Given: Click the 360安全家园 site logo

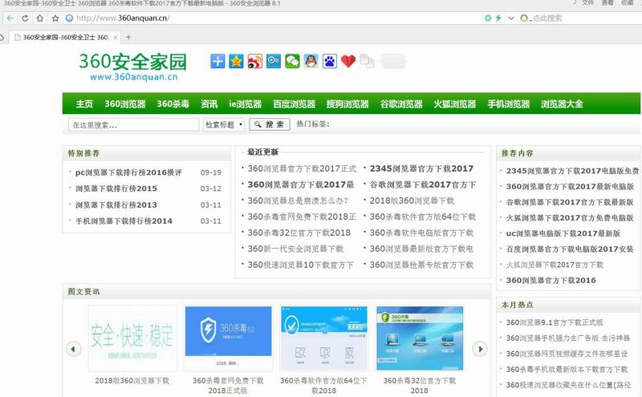Looking at the screenshot, I should (132, 67).
